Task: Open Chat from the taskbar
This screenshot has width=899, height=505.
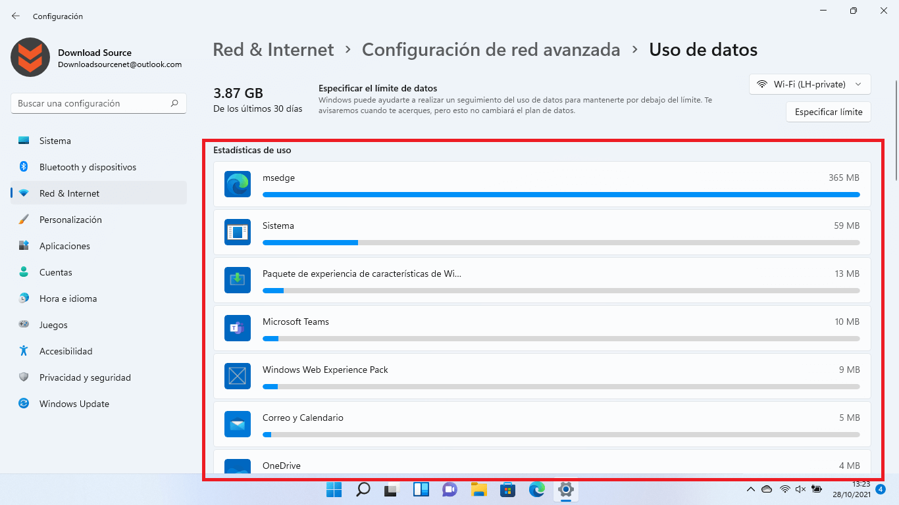Action: click(450, 489)
